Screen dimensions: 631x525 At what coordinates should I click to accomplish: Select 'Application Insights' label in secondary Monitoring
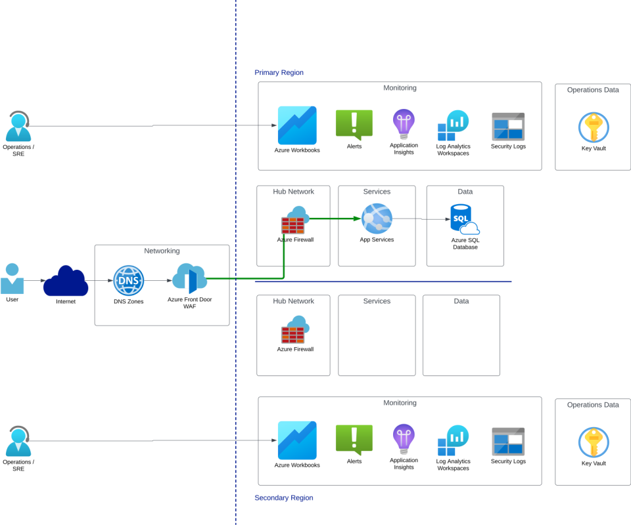(404, 463)
